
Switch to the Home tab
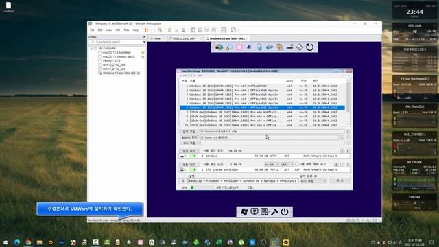tap(157, 38)
